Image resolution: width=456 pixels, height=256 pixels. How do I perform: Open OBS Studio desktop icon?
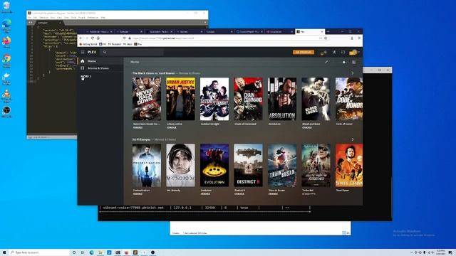[6, 112]
